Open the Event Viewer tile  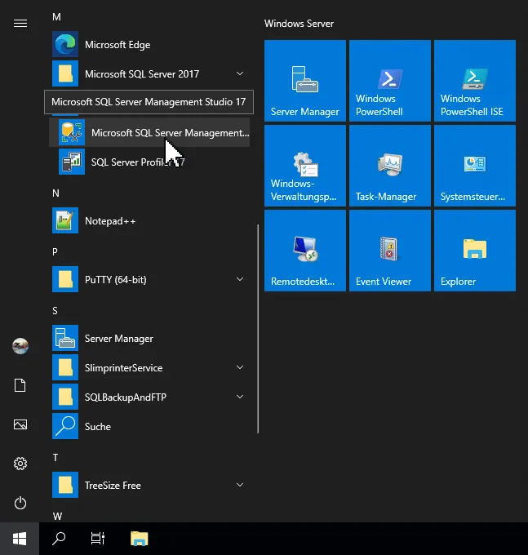click(390, 251)
